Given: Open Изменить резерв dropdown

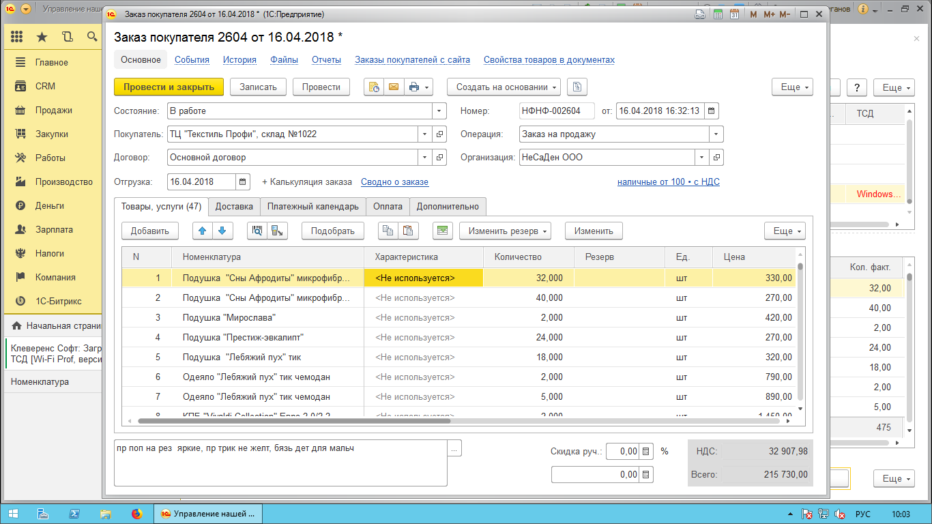Looking at the screenshot, I should coord(505,231).
